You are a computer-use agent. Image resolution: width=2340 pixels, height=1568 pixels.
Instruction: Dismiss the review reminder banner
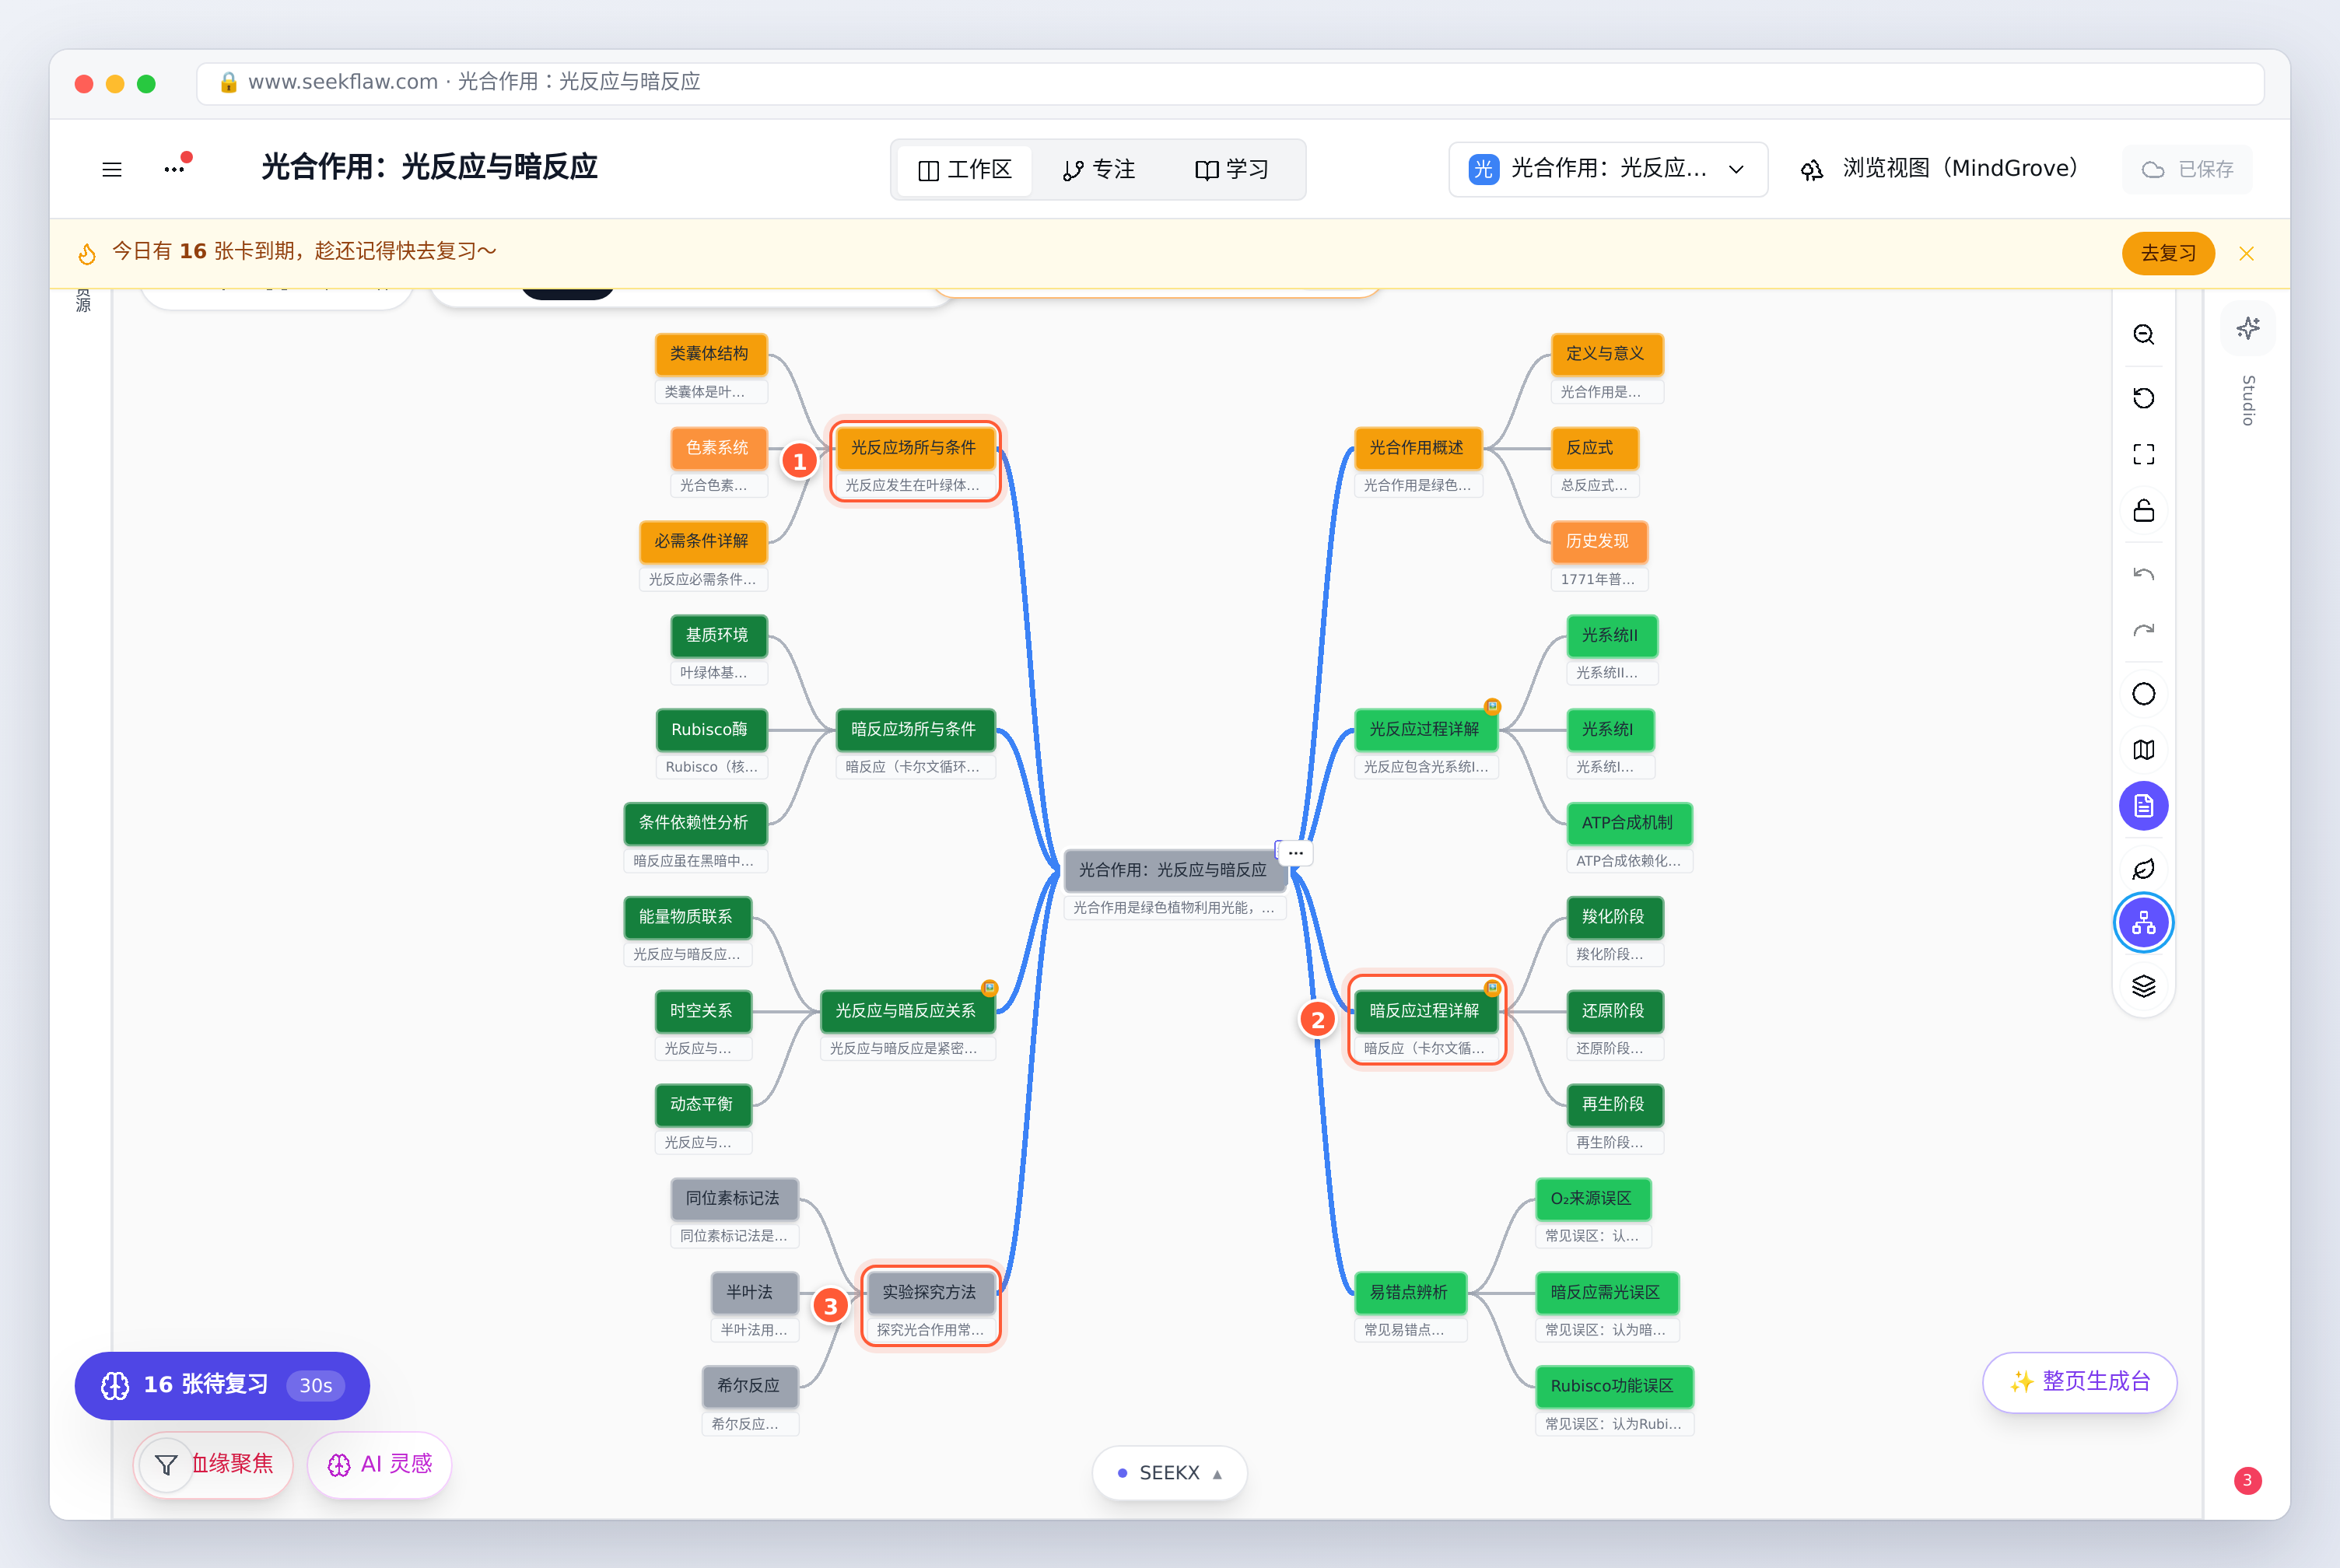click(x=2246, y=253)
